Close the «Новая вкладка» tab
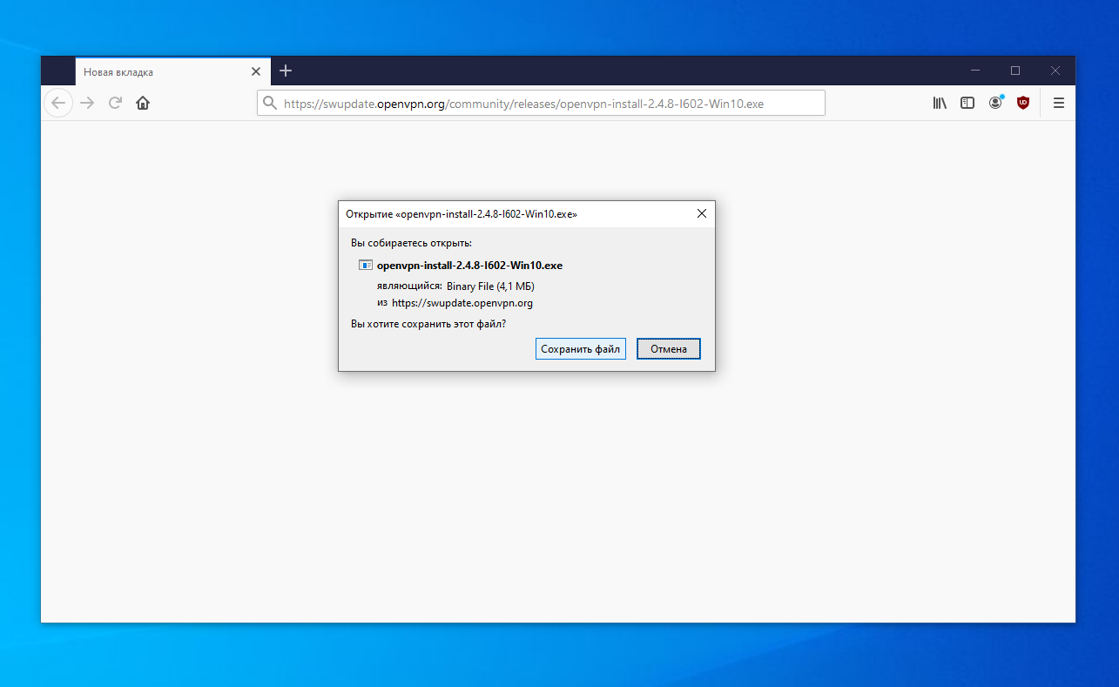Image resolution: width=1119 pixels, height=687 pixels. 255,72
